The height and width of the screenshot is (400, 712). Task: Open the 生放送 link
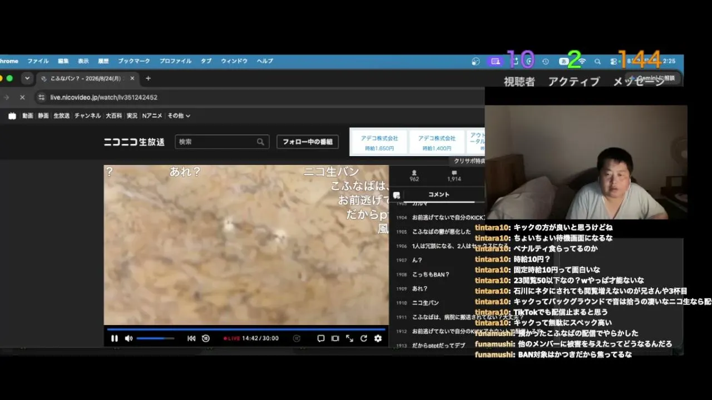coord(62,116)
